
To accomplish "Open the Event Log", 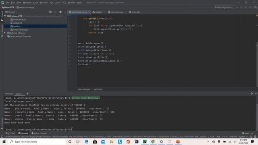I will tap(248, 133).
